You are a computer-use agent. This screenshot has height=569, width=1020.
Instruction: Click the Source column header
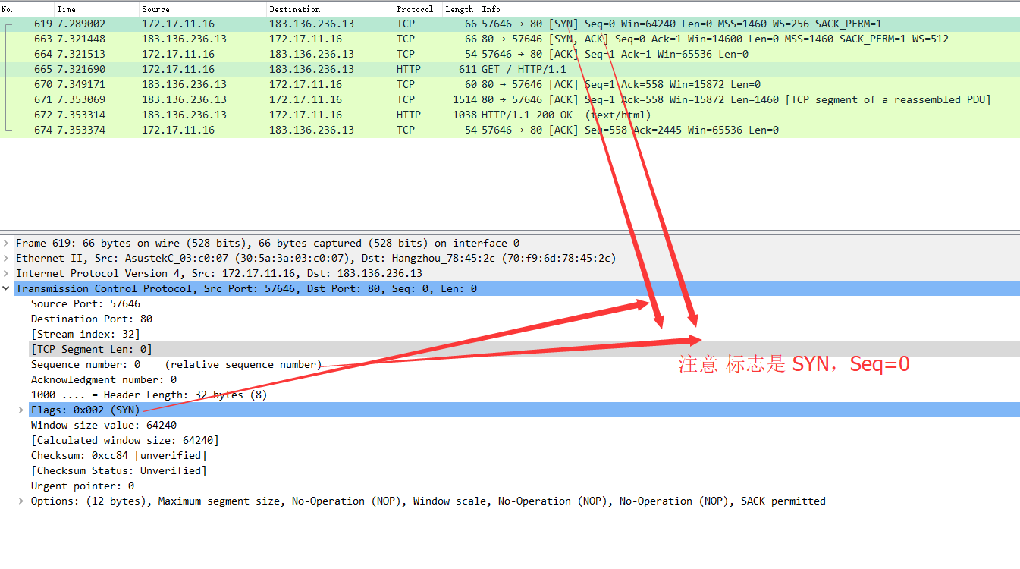202,9
